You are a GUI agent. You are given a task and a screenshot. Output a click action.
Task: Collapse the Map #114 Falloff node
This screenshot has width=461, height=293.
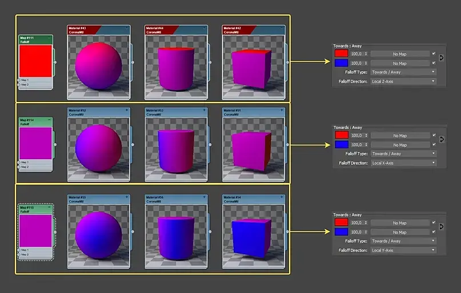(x=49, y=120)
